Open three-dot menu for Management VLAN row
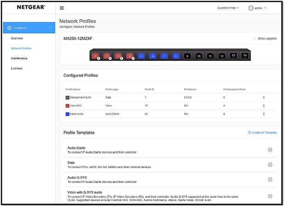Screen dimensions: 285x206 264,98
